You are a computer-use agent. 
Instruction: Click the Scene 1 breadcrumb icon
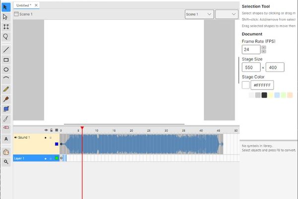point(16,14)
